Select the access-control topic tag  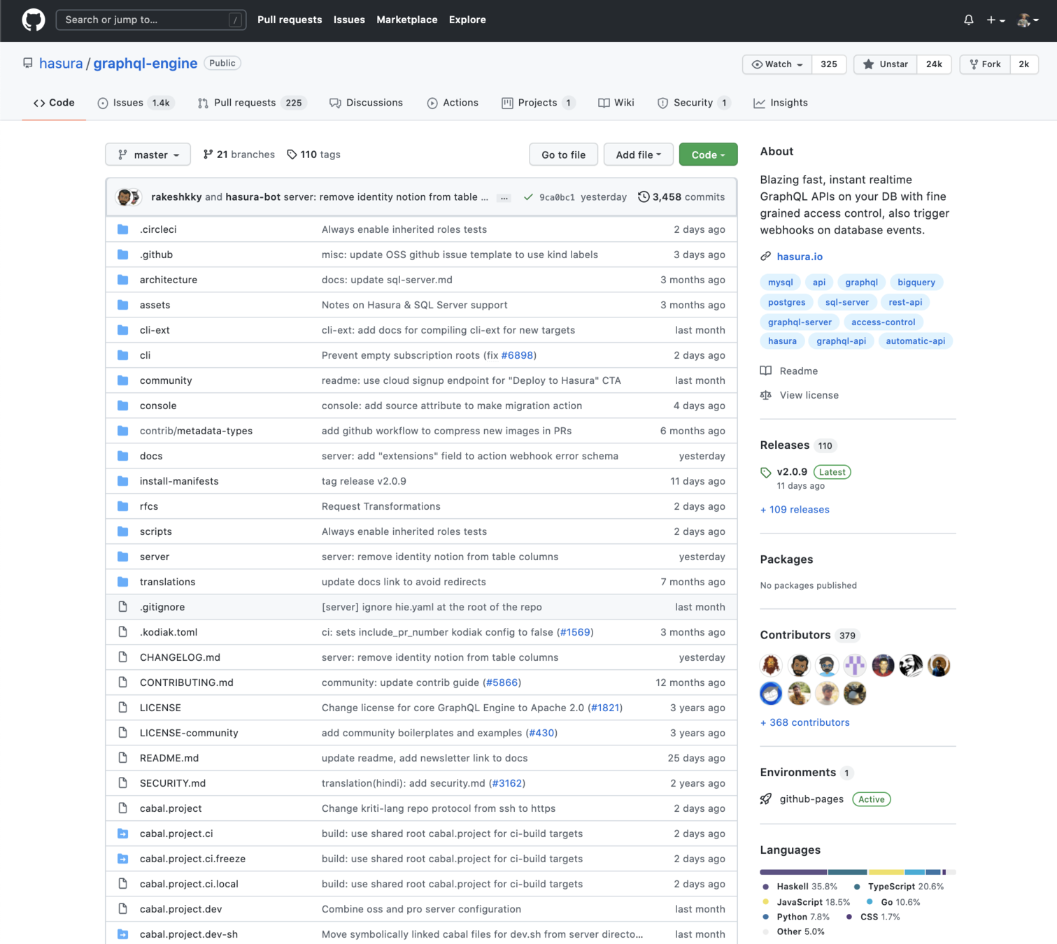pos(884,322)
